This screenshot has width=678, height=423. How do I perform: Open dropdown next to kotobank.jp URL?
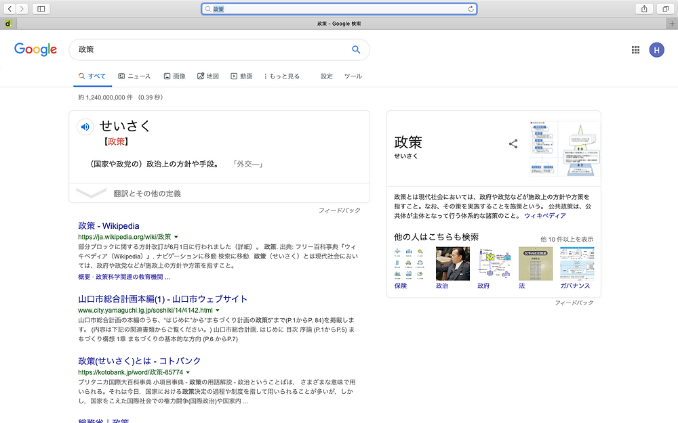click(188, 372)
